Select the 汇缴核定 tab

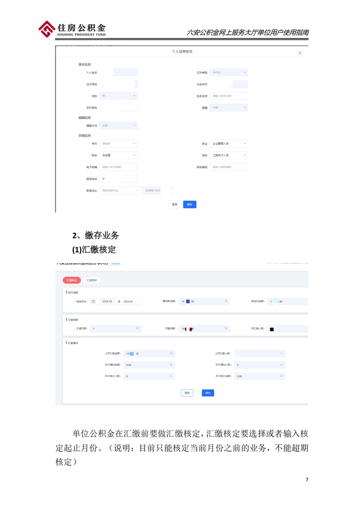(x=71, y=280)
